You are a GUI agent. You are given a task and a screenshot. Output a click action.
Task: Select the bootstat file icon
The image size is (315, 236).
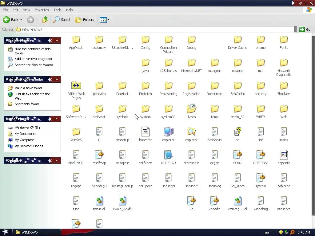tap(145, 132)
